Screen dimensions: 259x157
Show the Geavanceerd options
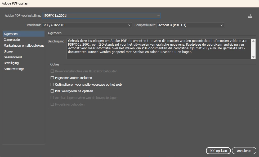click(13, 57)
